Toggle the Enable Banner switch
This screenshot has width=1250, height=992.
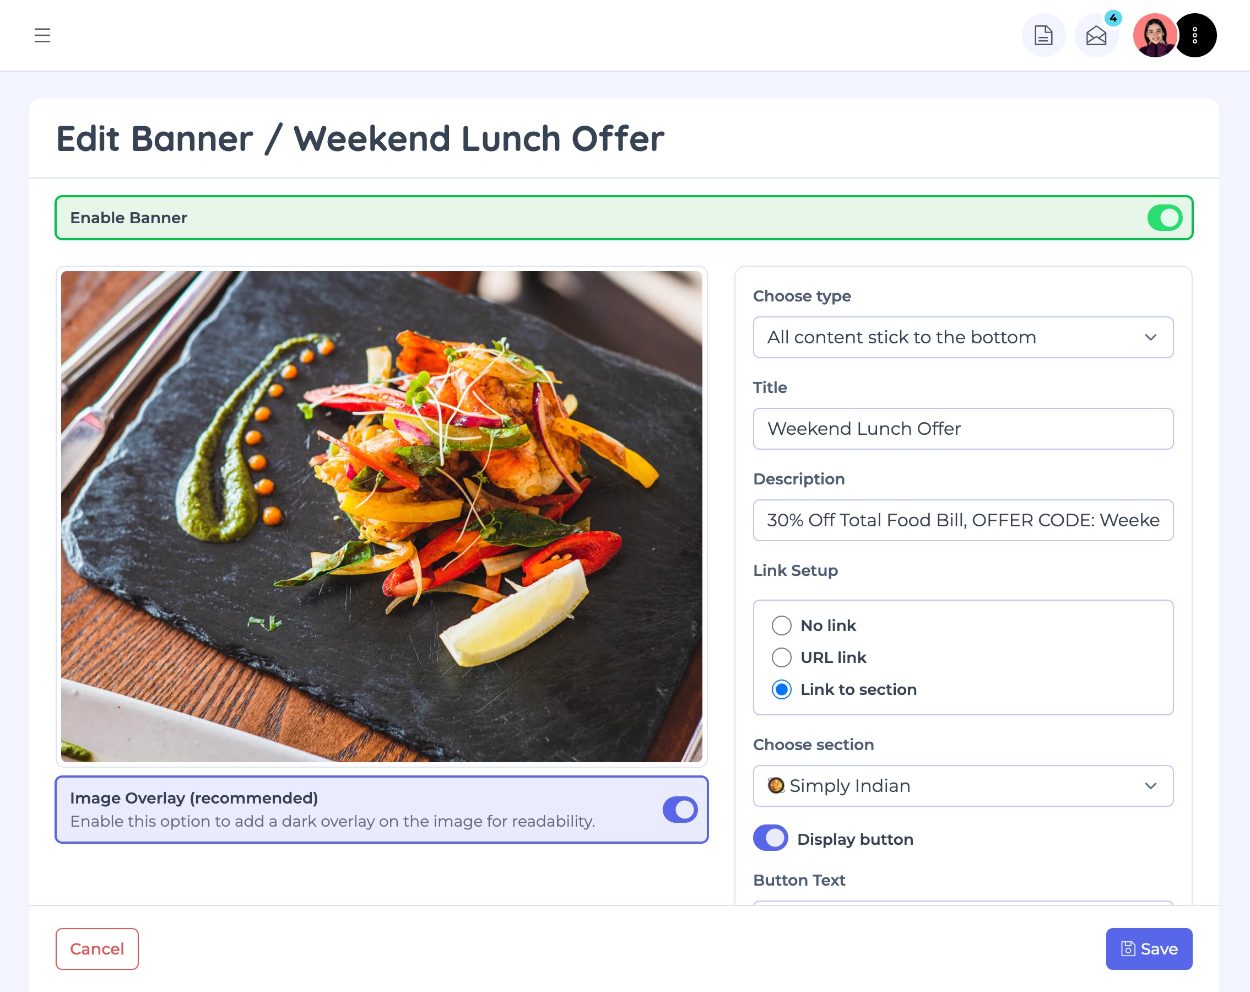click(1164, 218)
